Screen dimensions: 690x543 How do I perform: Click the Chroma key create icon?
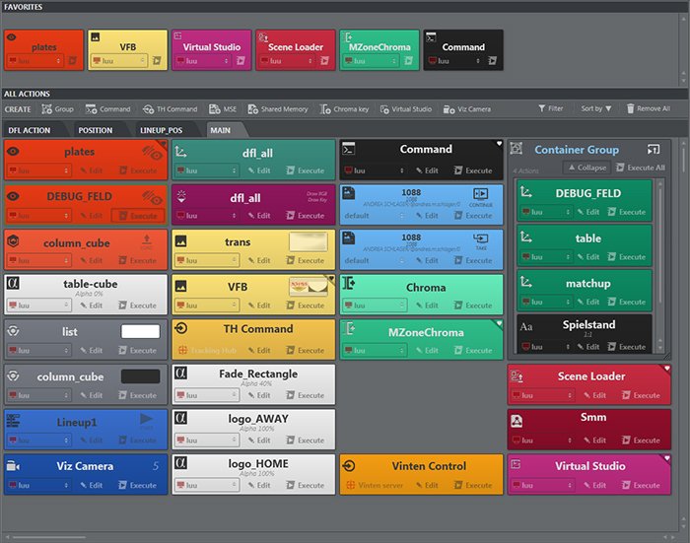click(x=325, y=108)
